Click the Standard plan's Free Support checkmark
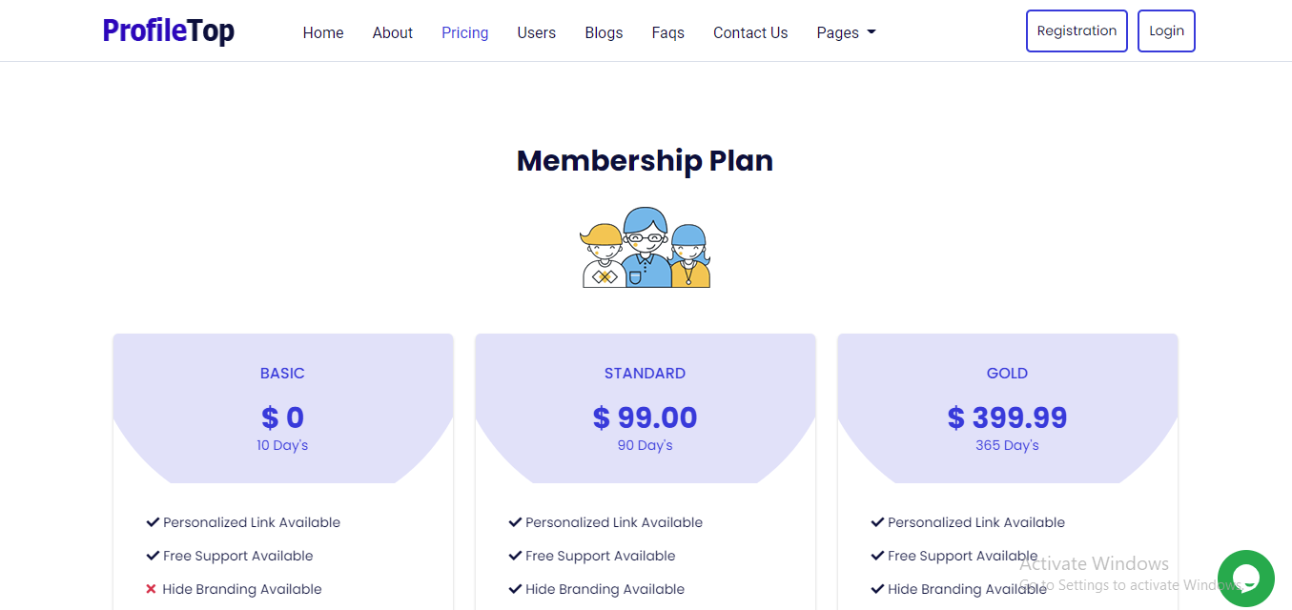This screenshot has width=1292, height=610. click(515, 556)
